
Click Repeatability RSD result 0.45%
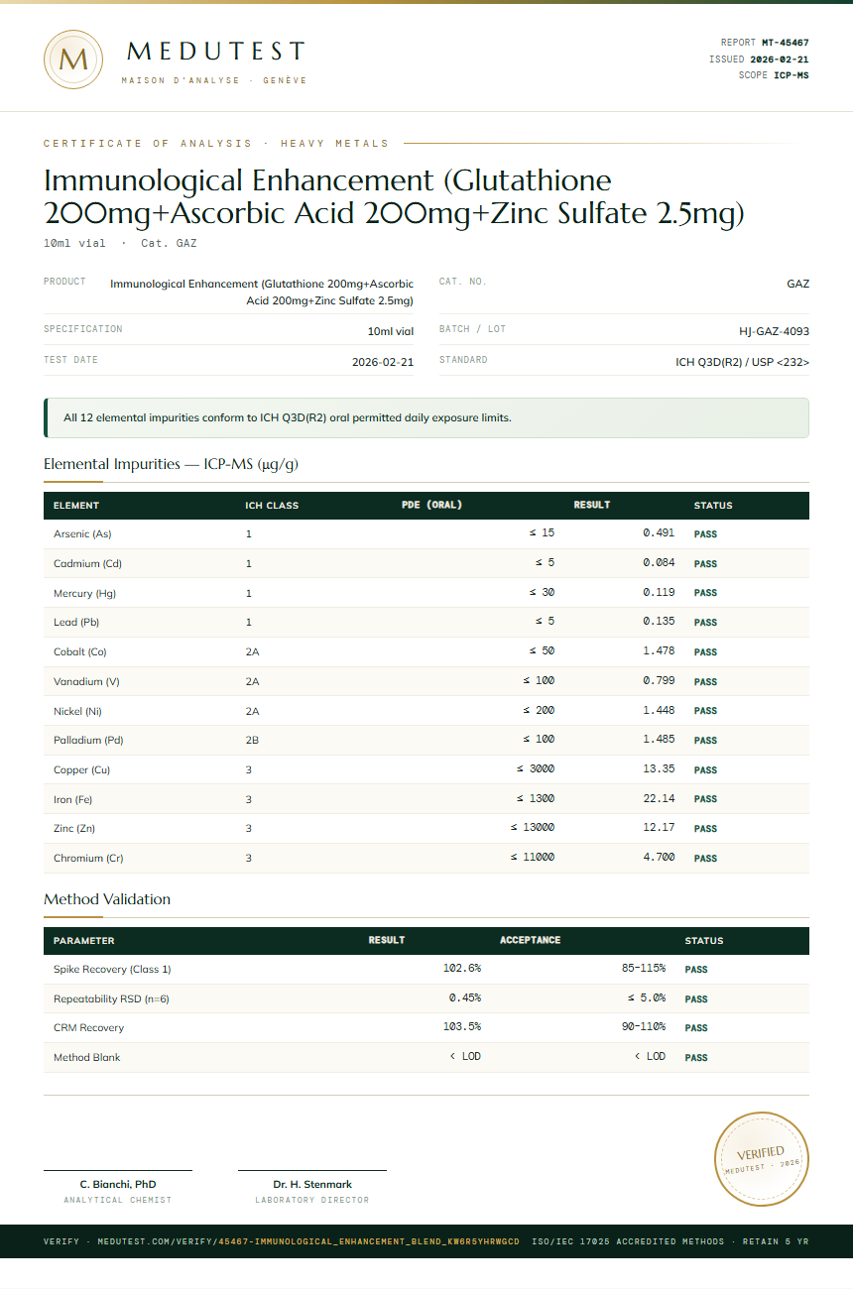tap(465, 998)
